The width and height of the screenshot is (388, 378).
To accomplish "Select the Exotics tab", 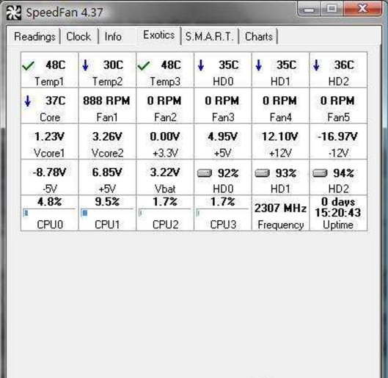I will click(159, 35).
